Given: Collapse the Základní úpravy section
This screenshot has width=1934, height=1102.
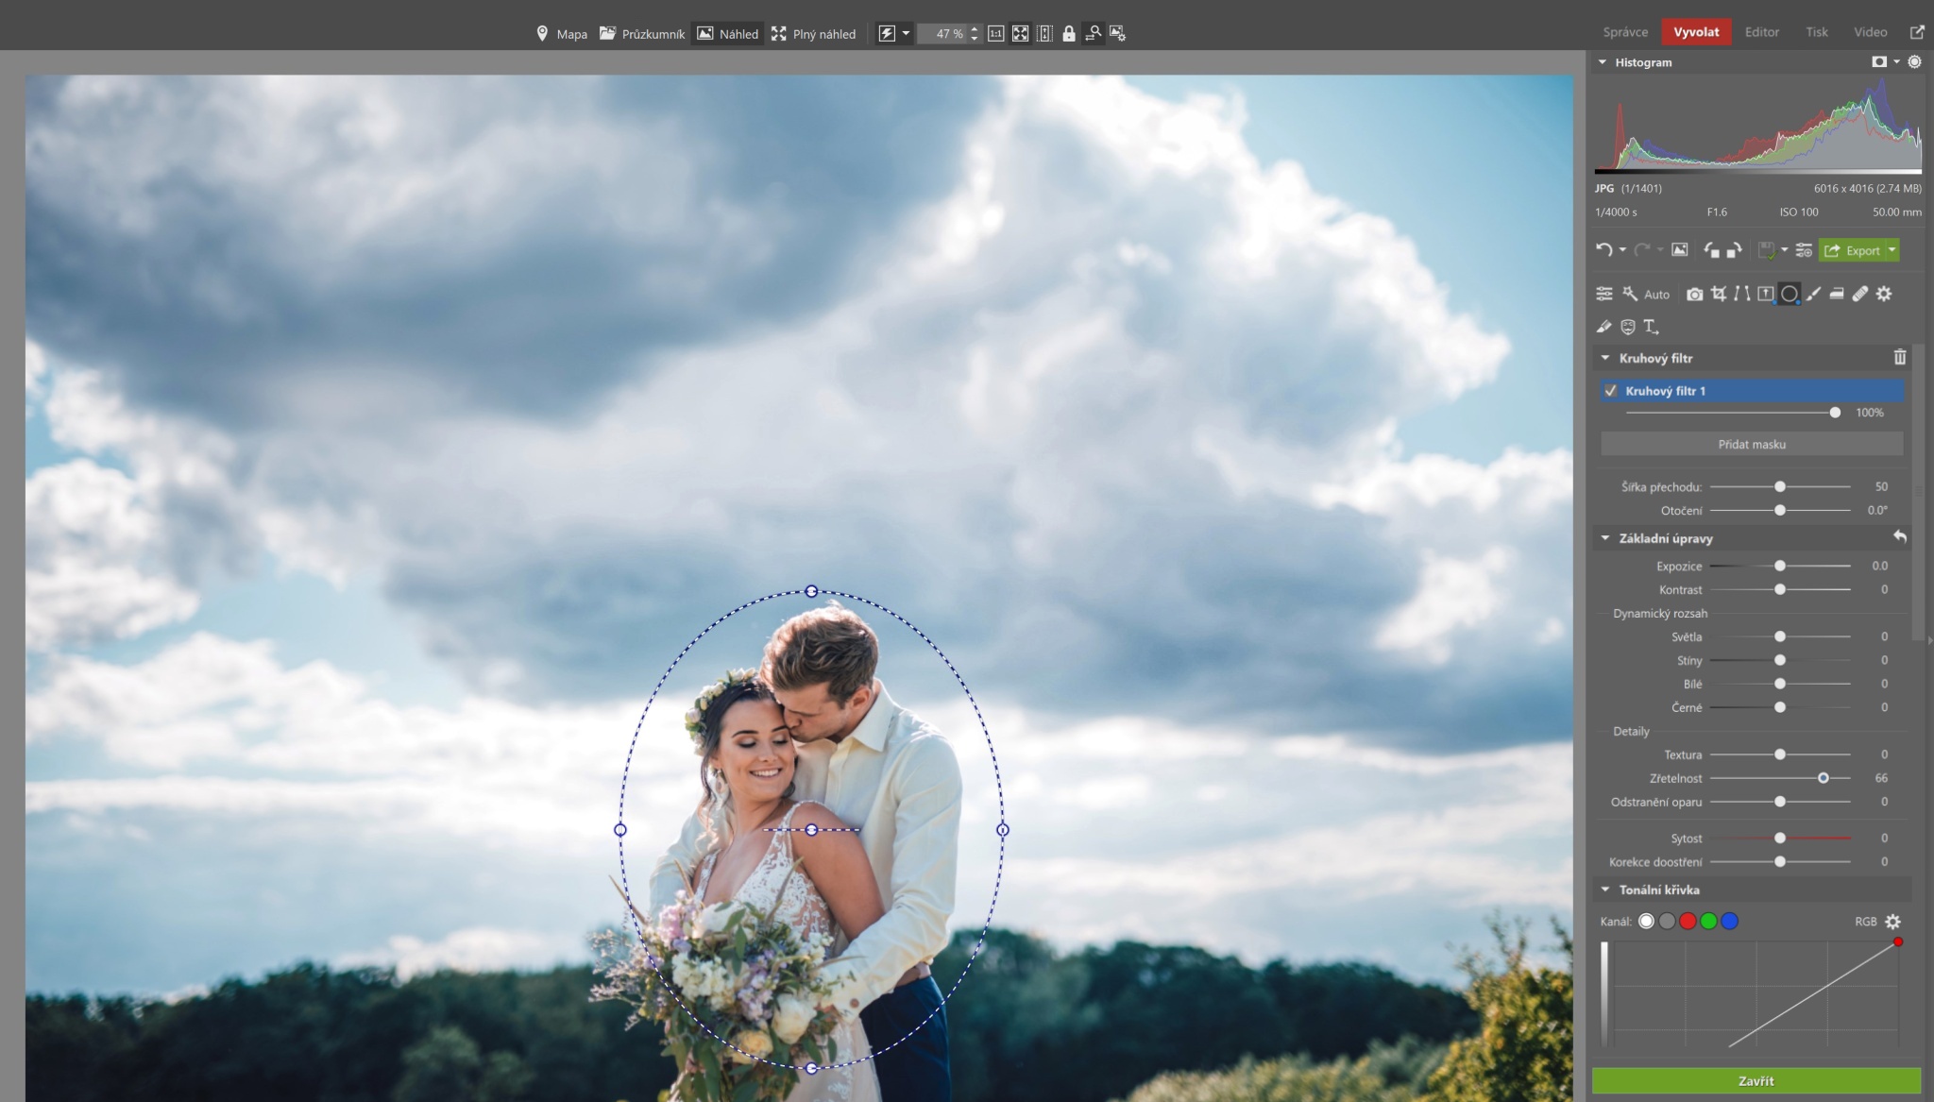Looking at the screenshot, I should 1605,538.
